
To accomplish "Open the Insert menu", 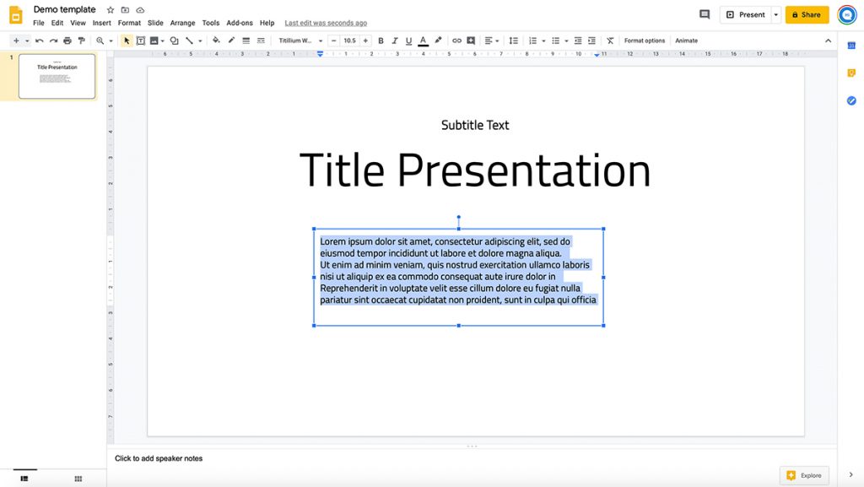I will tap(102, 23).
